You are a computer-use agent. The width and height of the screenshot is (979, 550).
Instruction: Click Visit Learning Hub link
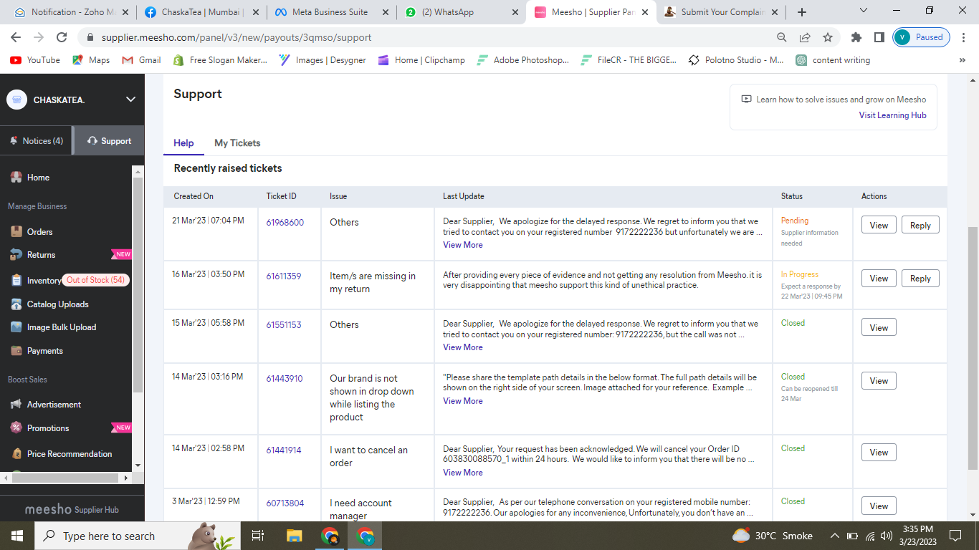[892, 115]
